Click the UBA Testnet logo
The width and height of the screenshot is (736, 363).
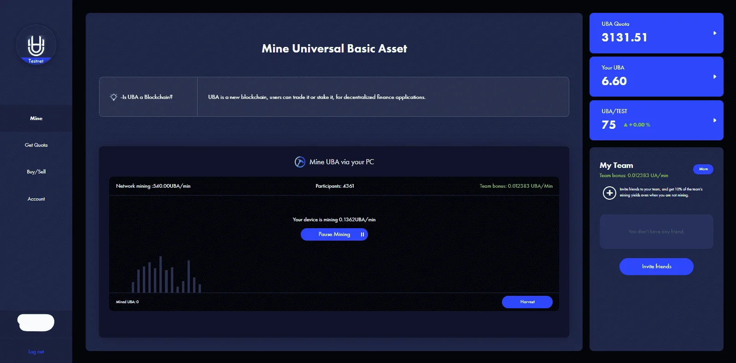click(x=36, y=45)
